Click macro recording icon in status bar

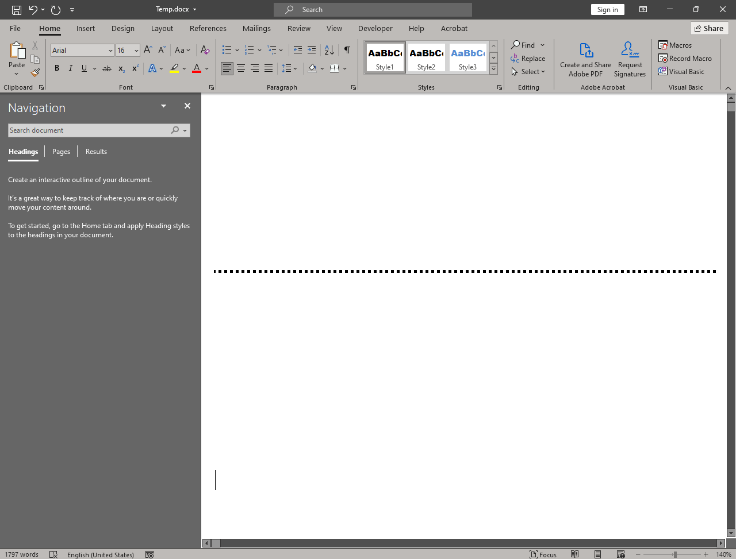click(x=149, y=554)
